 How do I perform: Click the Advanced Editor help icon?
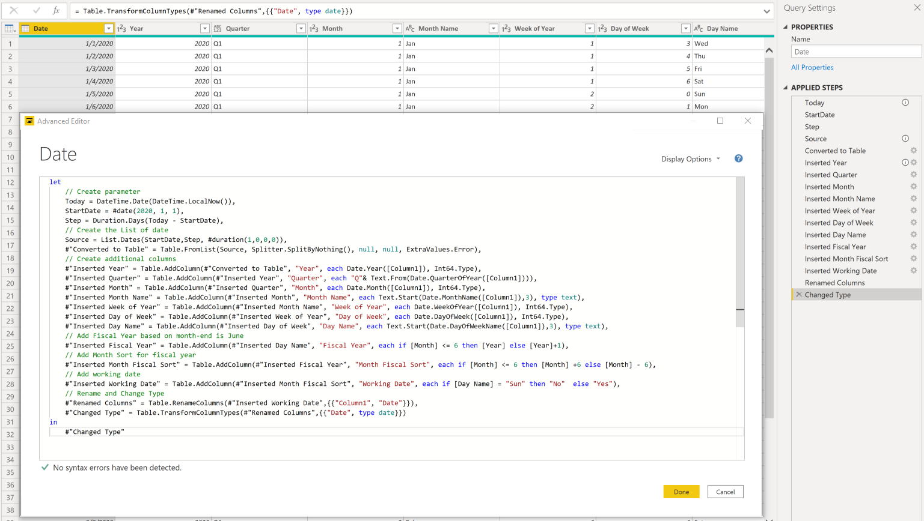(x=739, y=158)
